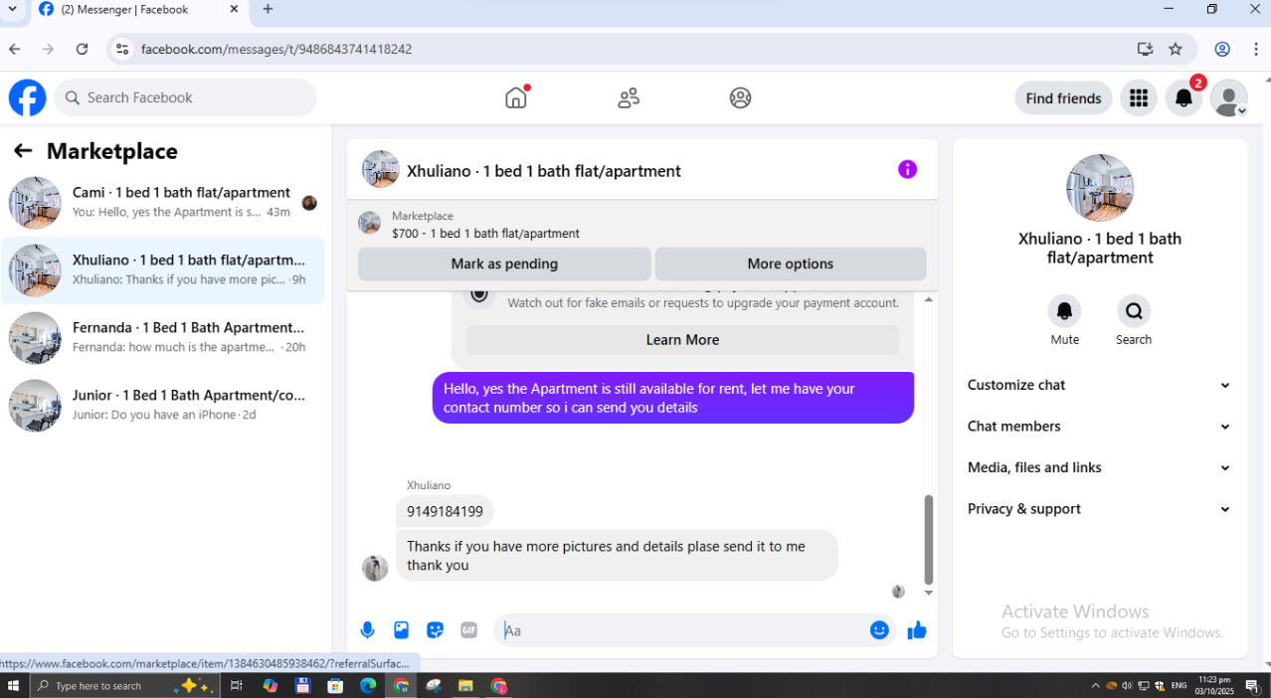
Task: Click Mark as pending button
Action: [x=504, y=264]
